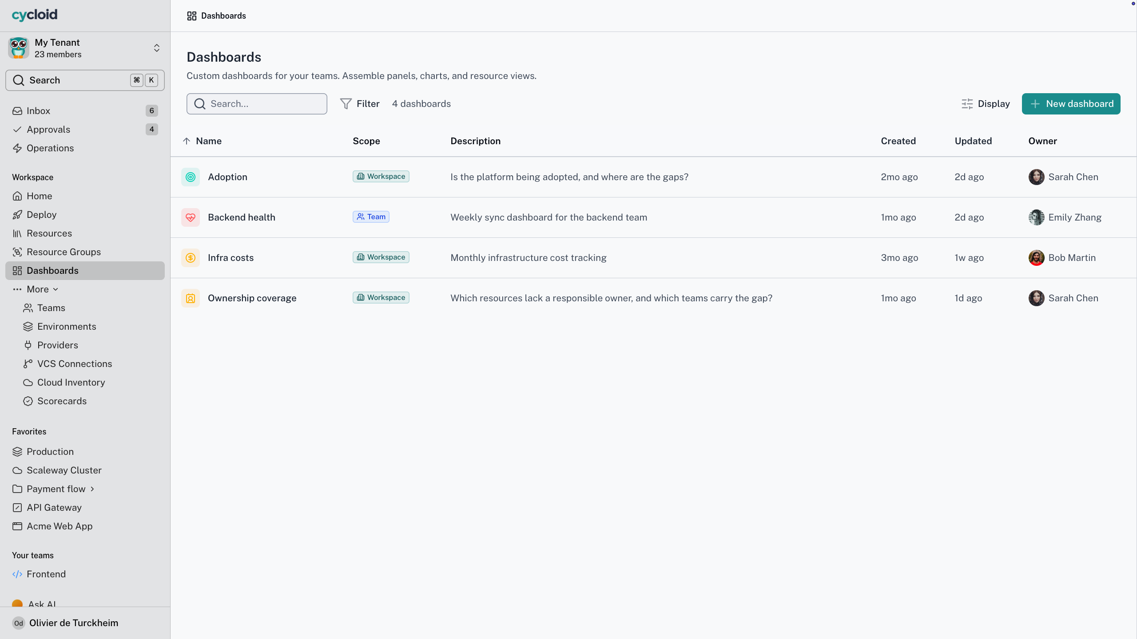Screen dimensions: 1137x639
Task: Open the Adoption dashboard target icon
Action: coord(191,177)
